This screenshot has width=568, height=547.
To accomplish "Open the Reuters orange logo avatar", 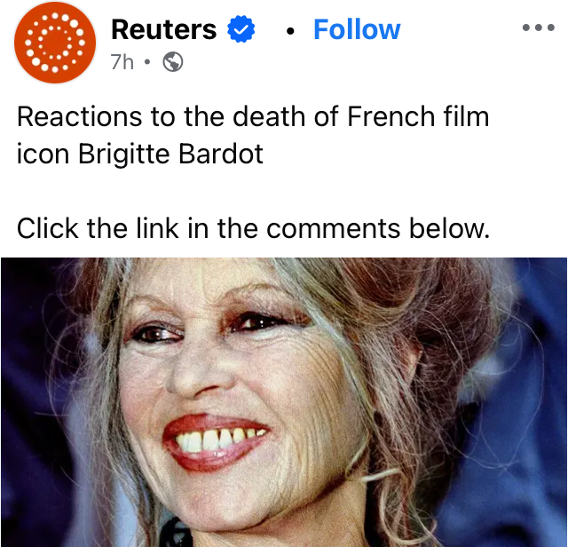I will [55, 43].
